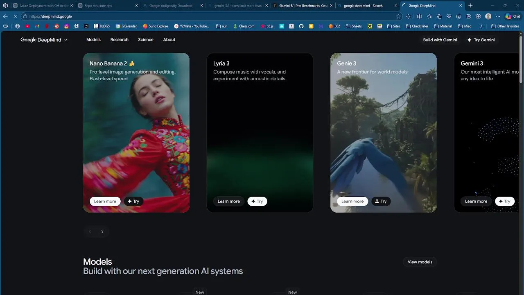Open the tab actions menu icon
The height and width of the screenshot is (295, 524).
[5, 6]
